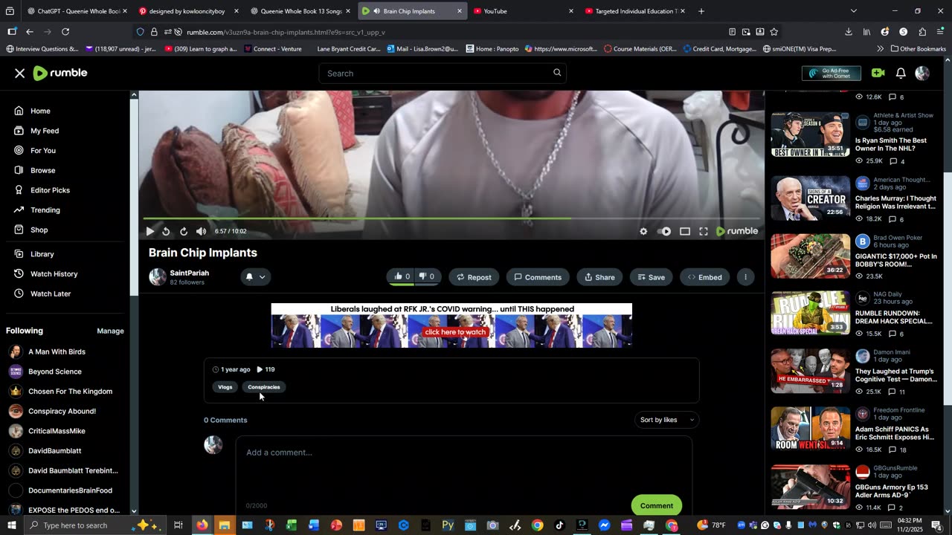Expand notification bell dropdown for SaintPariah

[255, 277]
